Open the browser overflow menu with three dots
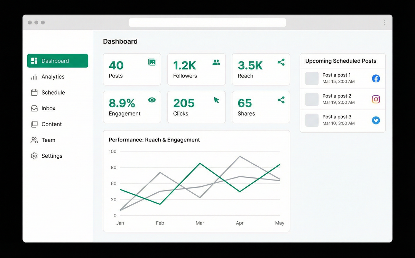 point(384,22)
